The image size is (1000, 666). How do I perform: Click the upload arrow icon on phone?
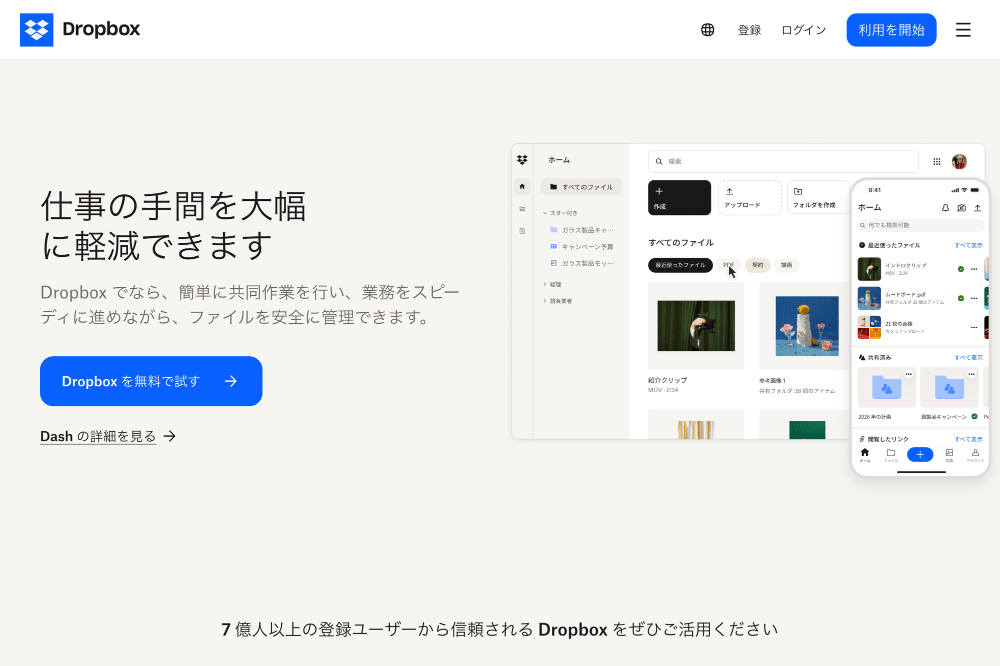(x=977, y=208)
